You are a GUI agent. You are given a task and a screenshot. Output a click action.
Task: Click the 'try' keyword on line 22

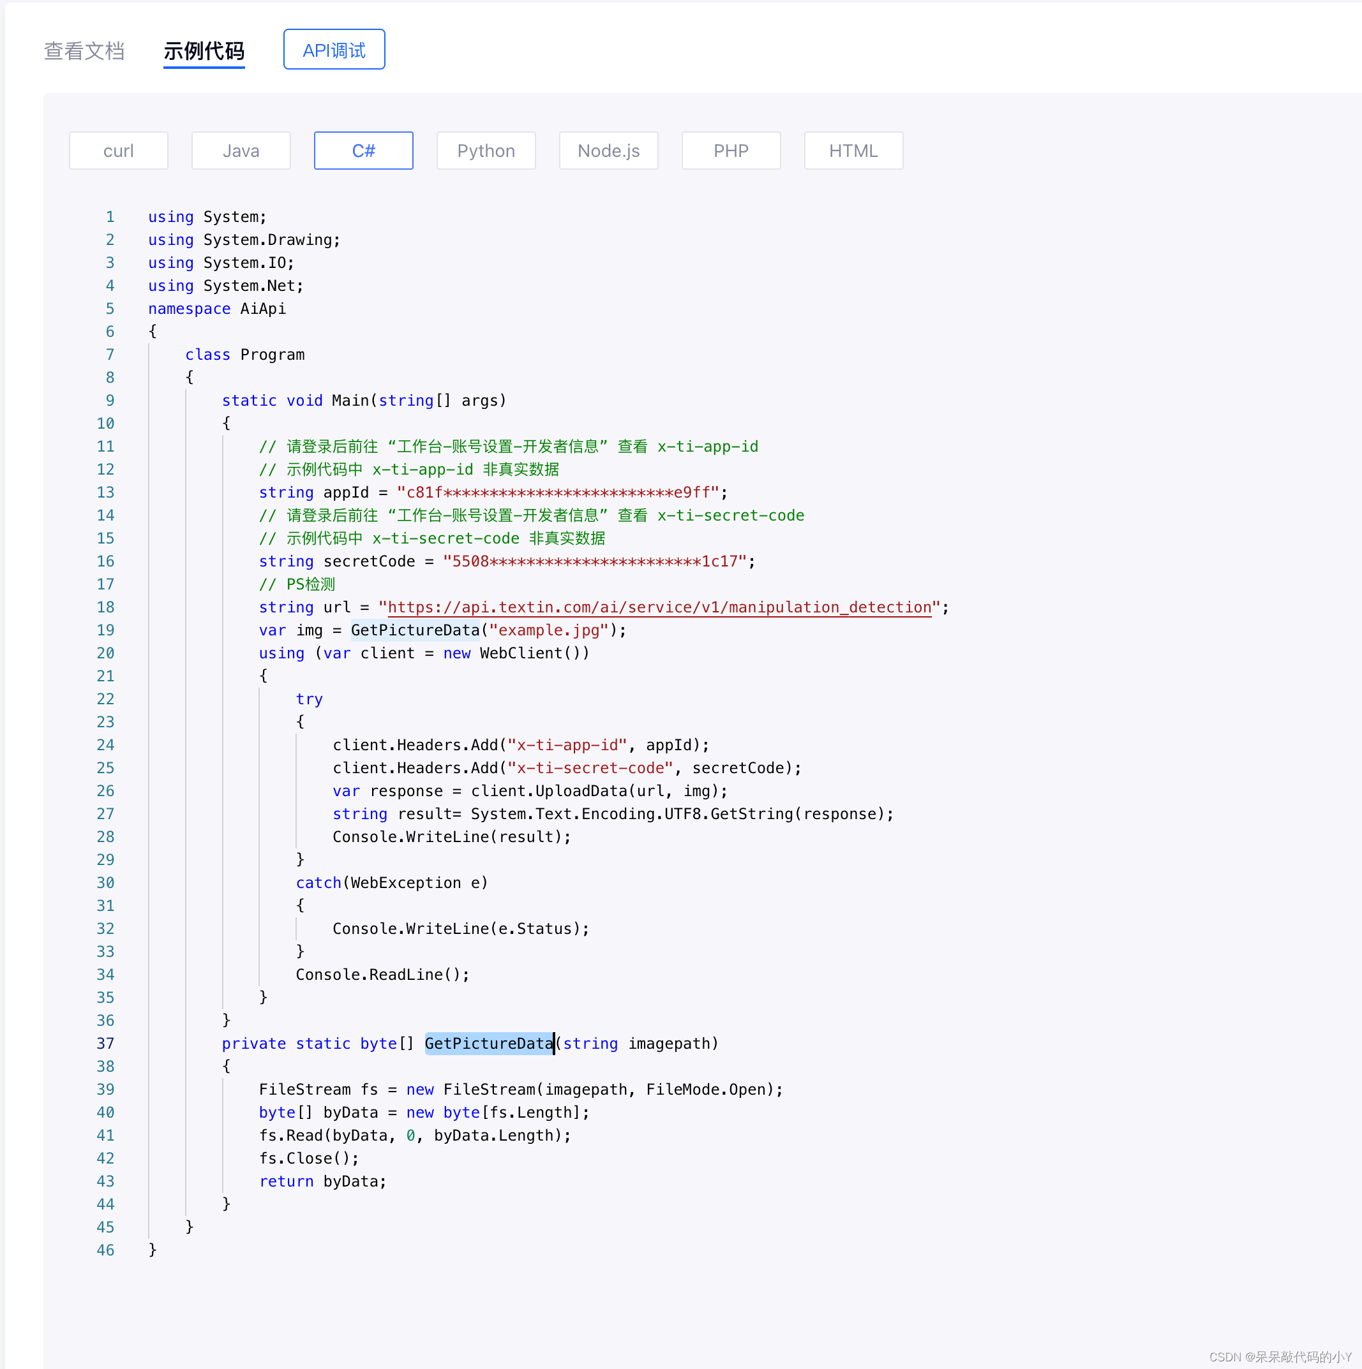point(309,699)
